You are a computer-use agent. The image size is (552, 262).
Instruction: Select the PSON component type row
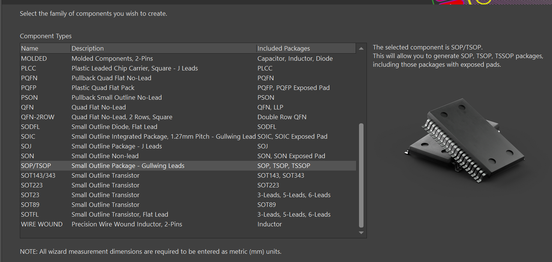click(188, 97)
